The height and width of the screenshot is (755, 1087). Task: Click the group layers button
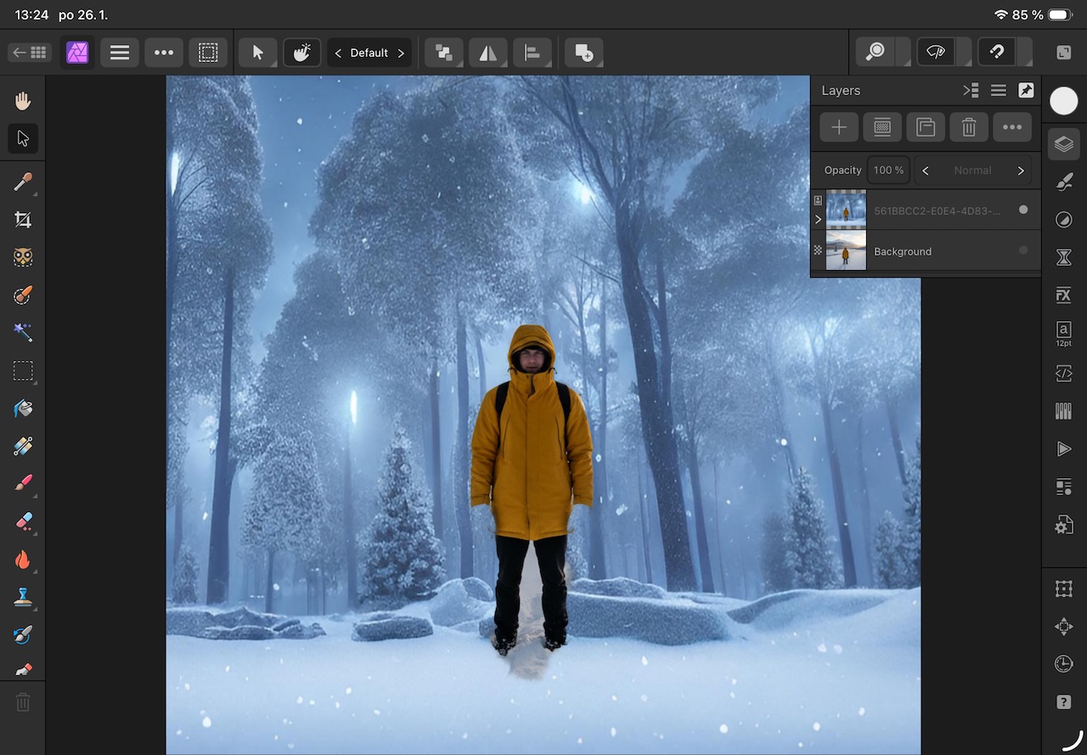926,127
